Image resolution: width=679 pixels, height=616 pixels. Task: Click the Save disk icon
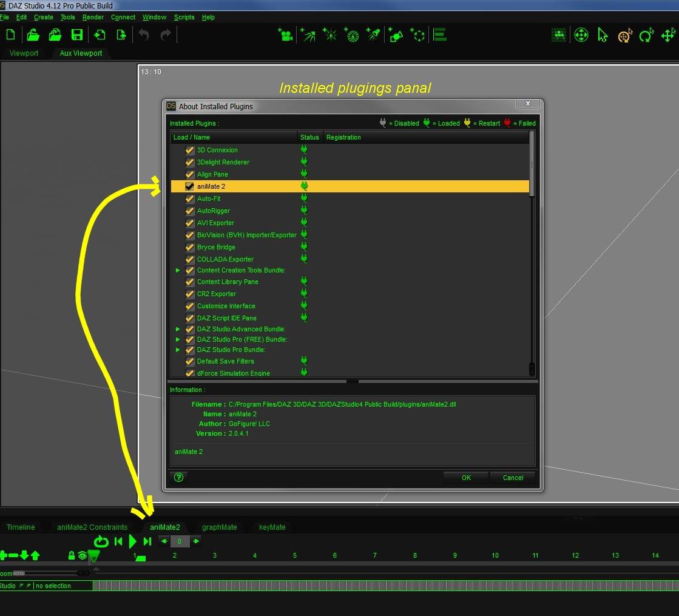[77, 35]
